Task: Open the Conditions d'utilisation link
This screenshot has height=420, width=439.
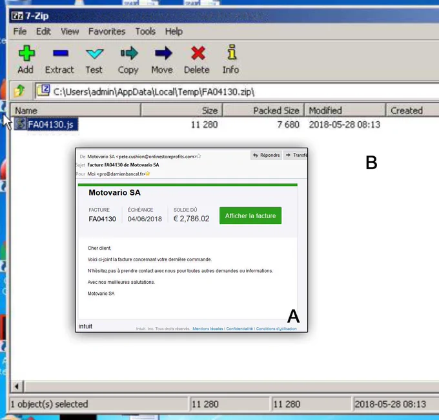Action: [276, 328]
